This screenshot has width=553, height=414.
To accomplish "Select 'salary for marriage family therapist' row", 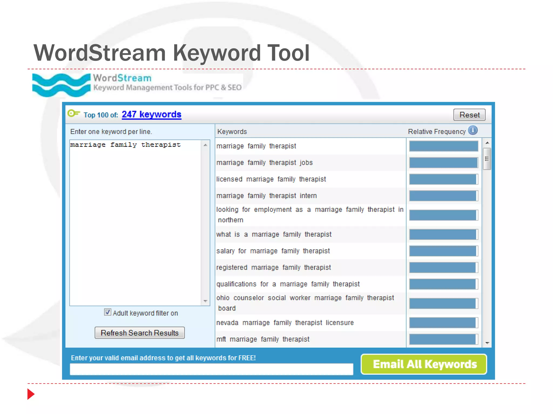I will [x=311, y=251].
